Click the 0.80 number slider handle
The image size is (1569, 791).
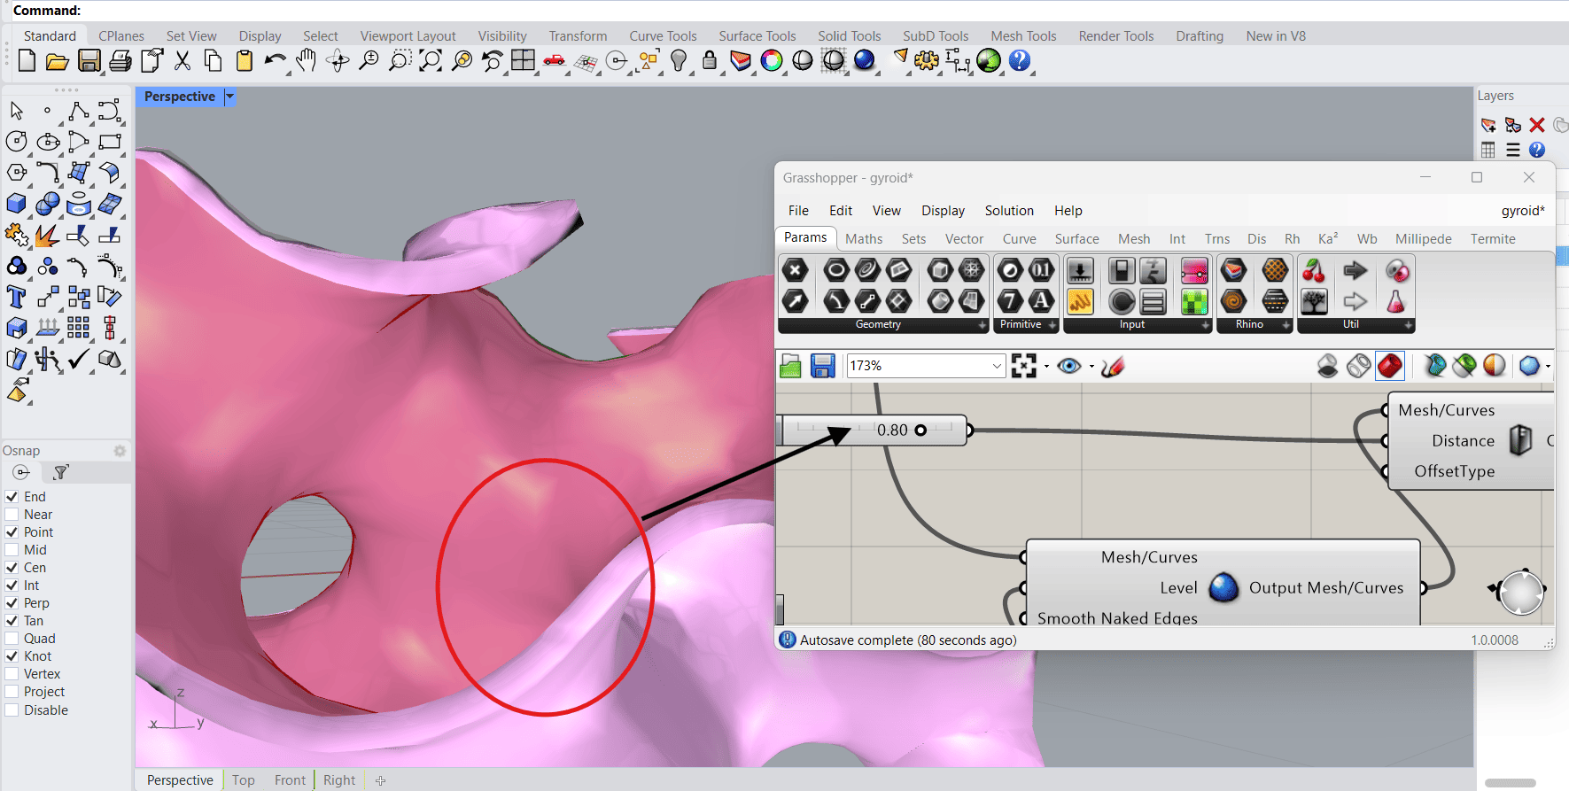tap(920, 430)
